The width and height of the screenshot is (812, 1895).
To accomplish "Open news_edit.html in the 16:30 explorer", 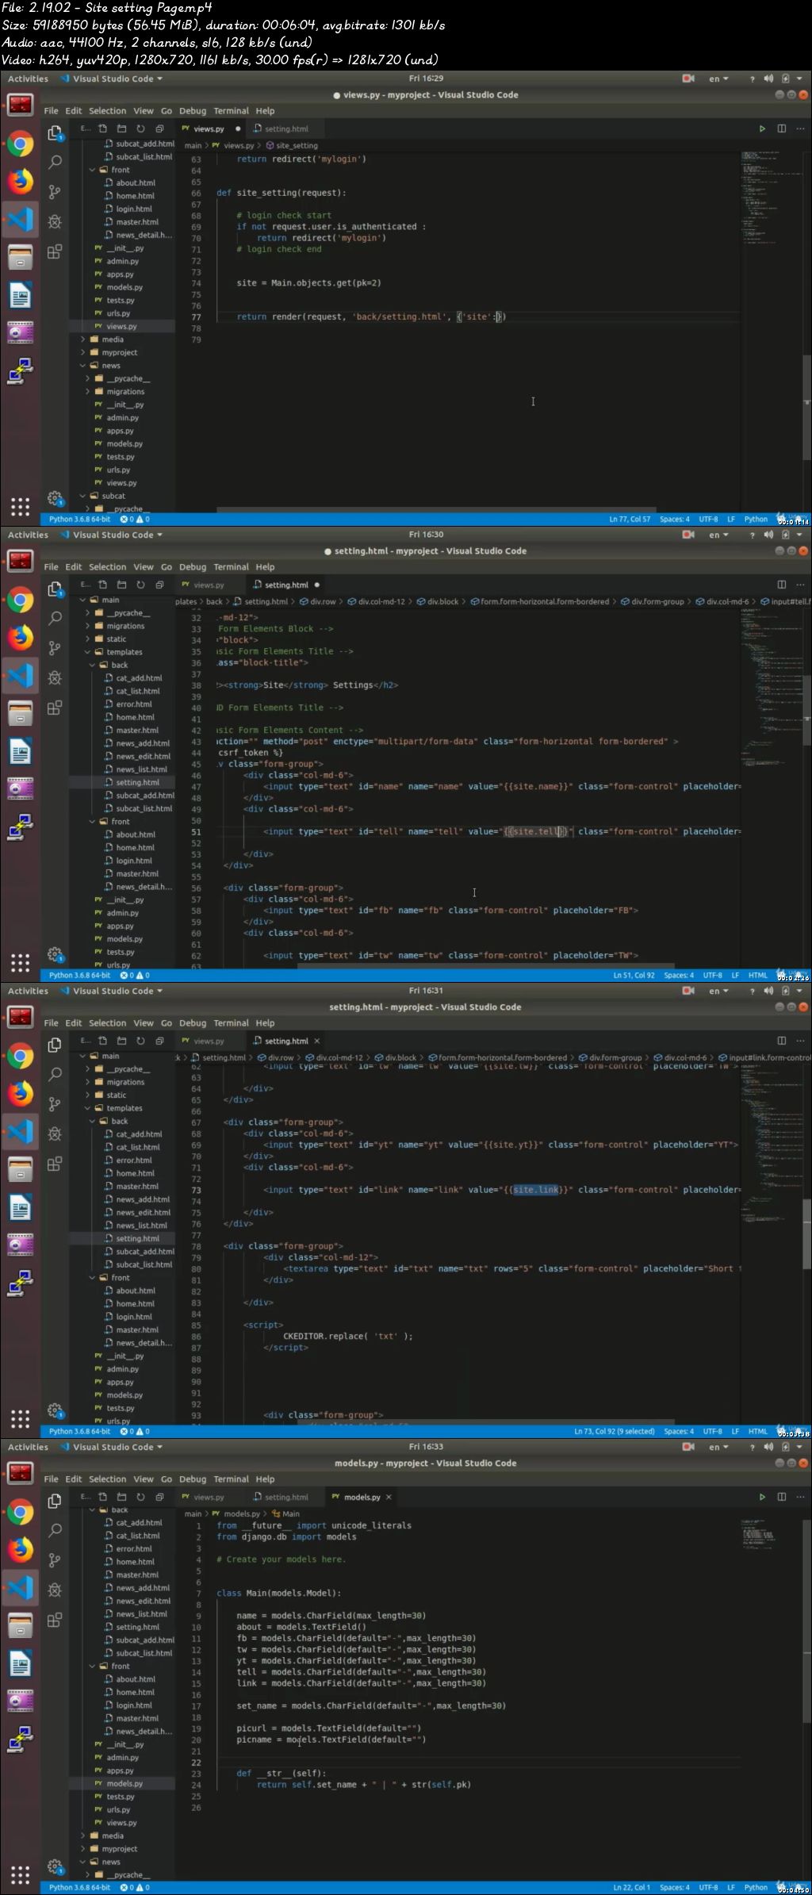I will pos(143,756).
